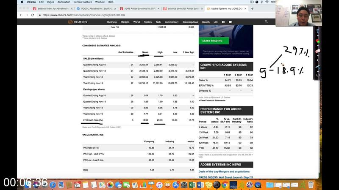
Task: Open the shapes tool options arrow
Action: click(x=317, y=45)
